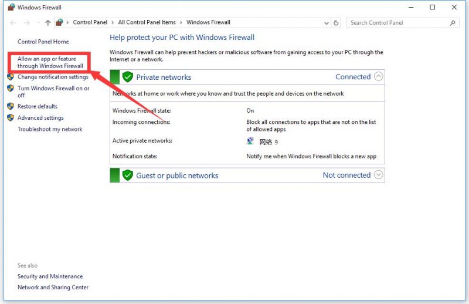Close the Windows Firewall window
Image resolution: width=469 pixels, height=304 pixels.
click(454, 7)
